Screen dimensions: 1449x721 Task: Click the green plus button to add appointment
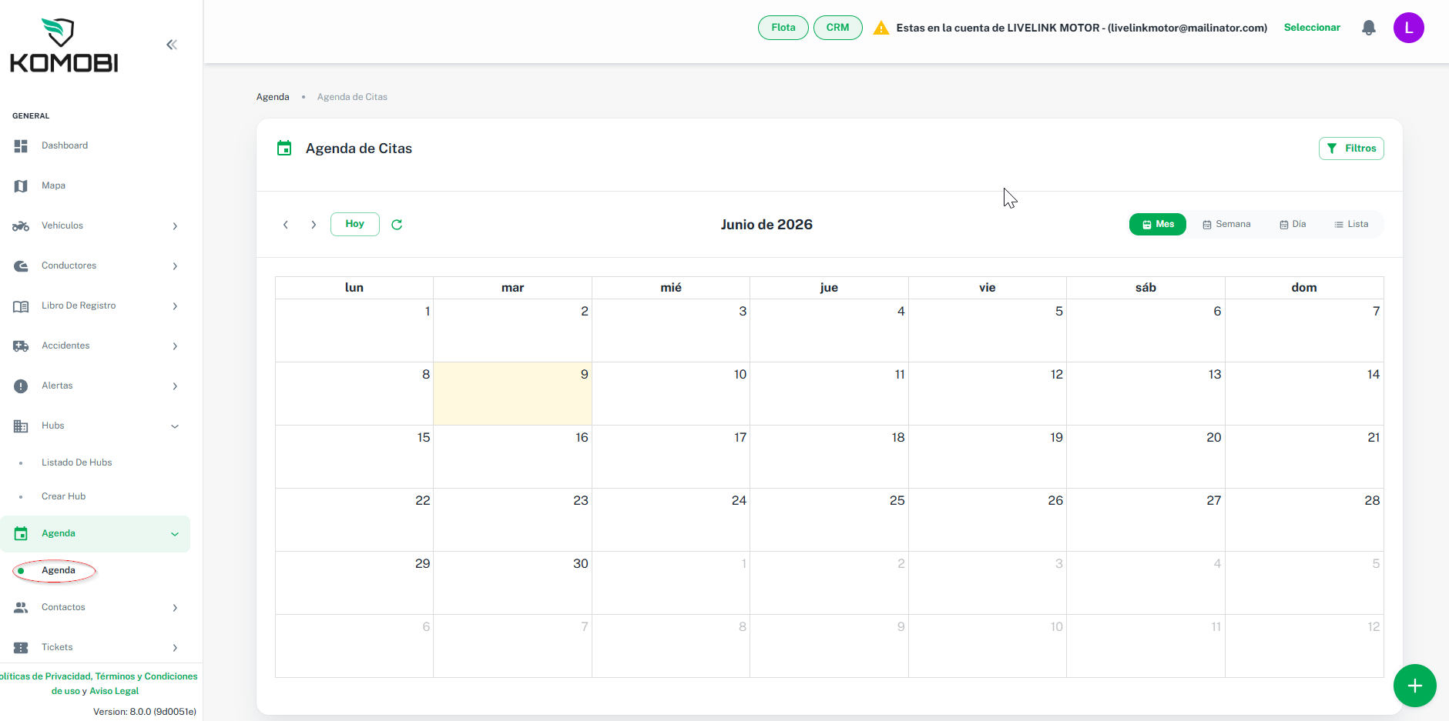(x=1415, y=686)
